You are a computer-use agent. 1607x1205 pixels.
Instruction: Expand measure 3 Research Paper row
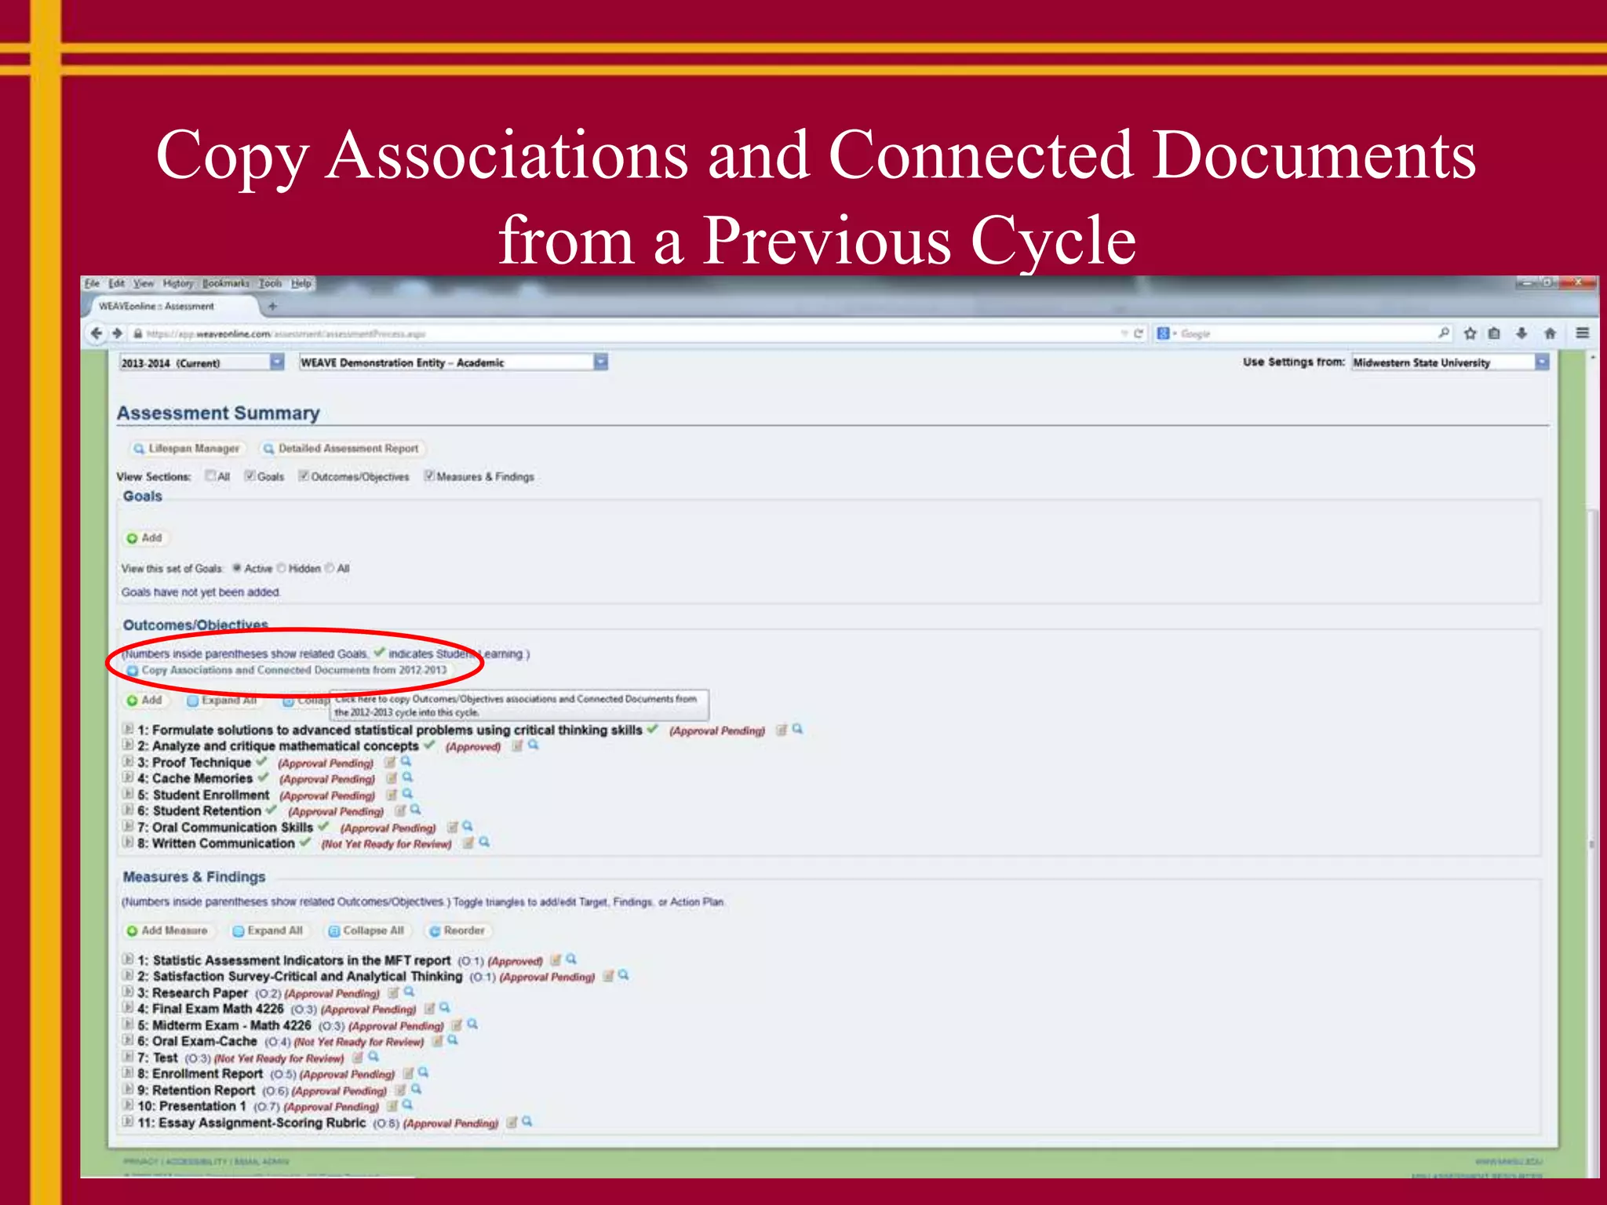128,992
